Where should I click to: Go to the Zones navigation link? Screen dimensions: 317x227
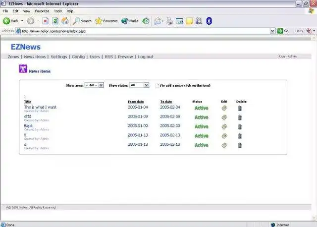click(13, 57)
